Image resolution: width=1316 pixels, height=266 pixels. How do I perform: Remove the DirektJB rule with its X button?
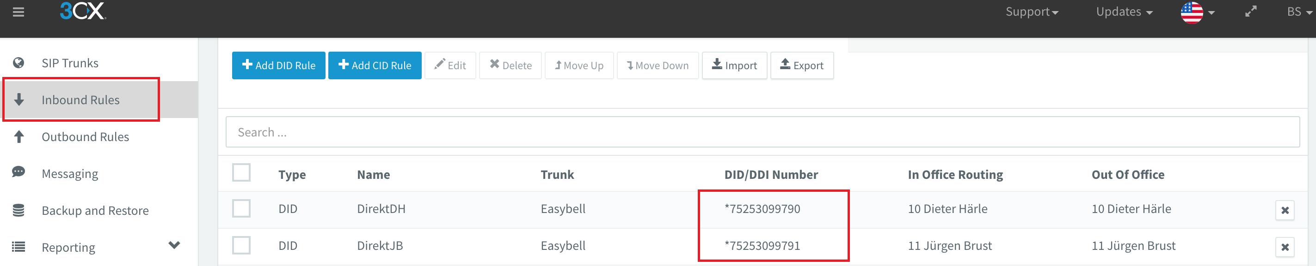(1285, 247)
